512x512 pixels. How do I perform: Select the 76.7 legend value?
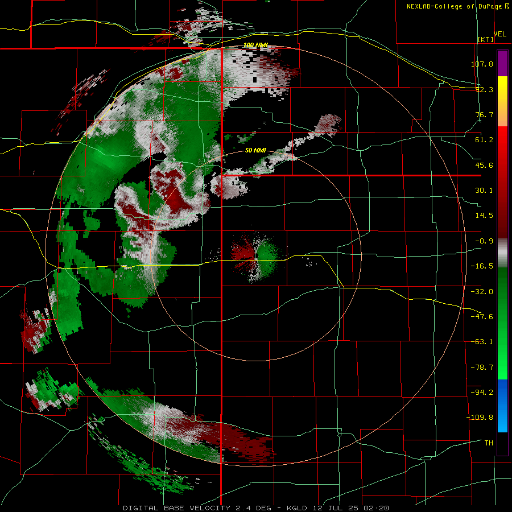point(484,114)
